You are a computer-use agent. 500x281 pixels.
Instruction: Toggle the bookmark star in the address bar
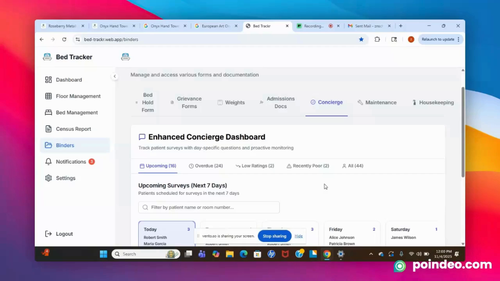coord(361,39)
